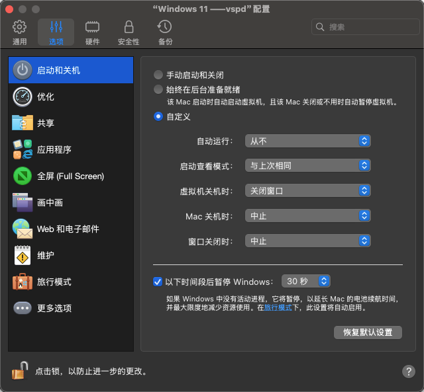Click the 启动和关机 power icon

coord(23,70)
